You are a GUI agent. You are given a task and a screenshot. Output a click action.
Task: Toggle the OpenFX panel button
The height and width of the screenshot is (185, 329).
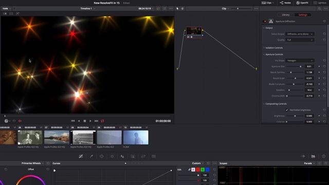302,3
